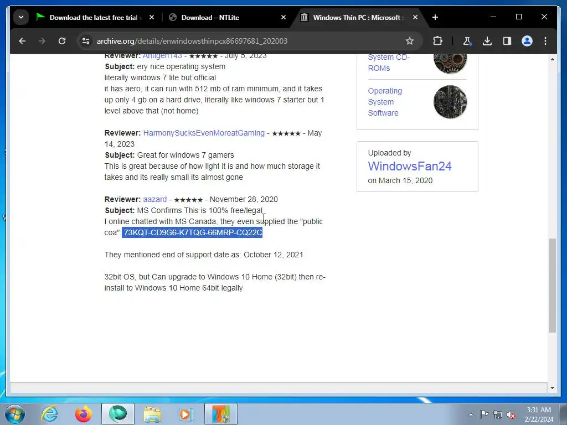Open reviewer aazard profile link

pyautogui.click(x=155, y=199)
